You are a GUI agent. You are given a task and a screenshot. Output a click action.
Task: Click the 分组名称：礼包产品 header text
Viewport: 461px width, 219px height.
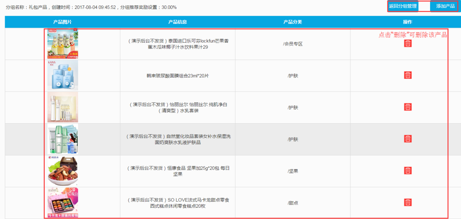tap(26, 7)
